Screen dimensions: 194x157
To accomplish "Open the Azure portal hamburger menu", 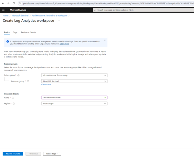I will click(3, 10).
